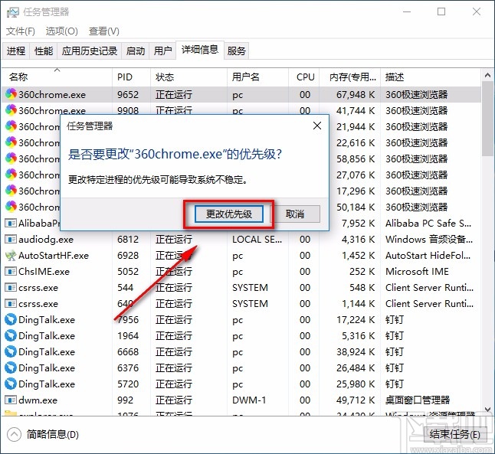The width and height of the screenshot is (495, 454).
Task: Select the audiodg.exe row
Action: click(x=241, y=239)
